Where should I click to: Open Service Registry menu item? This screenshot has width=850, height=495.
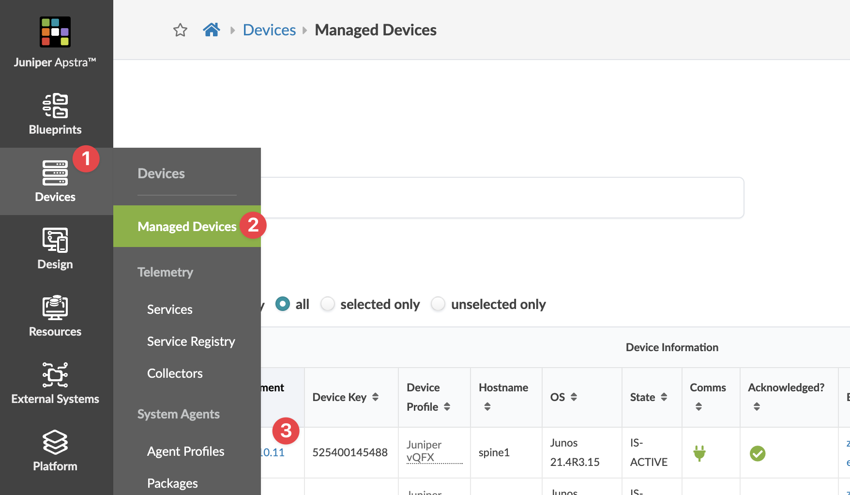(x=191, y=341)
